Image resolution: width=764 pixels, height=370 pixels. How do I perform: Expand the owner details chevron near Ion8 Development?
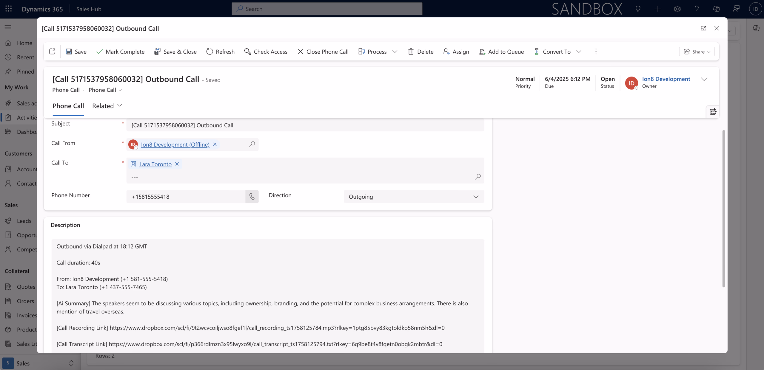(704, 79)
